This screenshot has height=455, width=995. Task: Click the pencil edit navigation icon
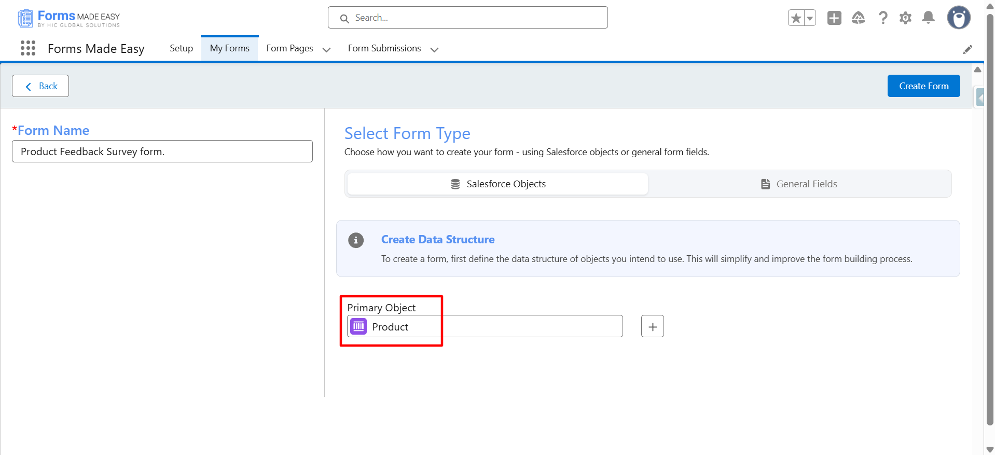pos(968,49)
